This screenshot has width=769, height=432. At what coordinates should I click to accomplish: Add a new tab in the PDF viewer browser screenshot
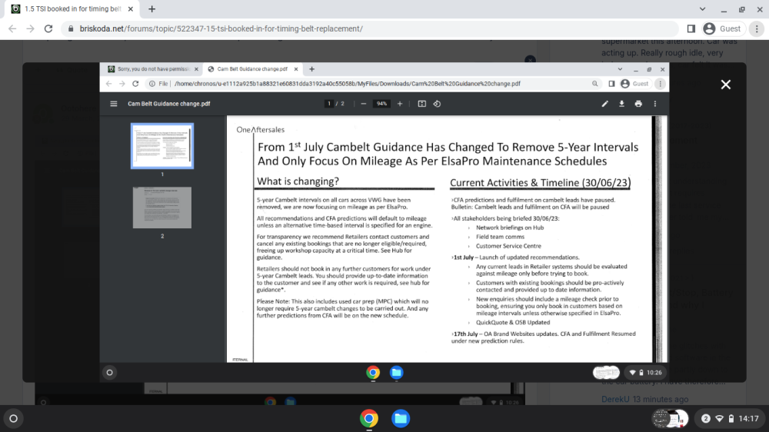tap(312, 69)
